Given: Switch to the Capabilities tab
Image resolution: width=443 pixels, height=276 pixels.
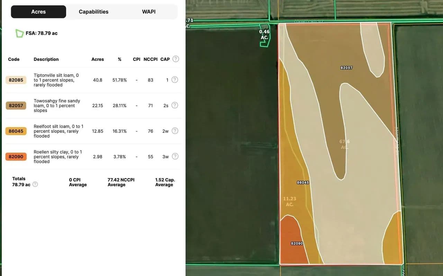Looking at the screenshot, I should pyautogui.click(x=93, y=12).
